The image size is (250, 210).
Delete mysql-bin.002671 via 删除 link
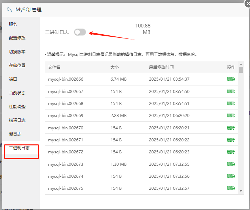pyautogui.click(x=231, y=140)
